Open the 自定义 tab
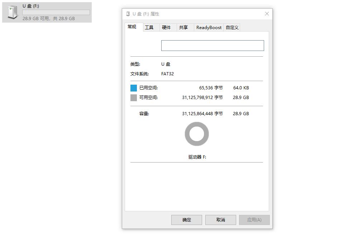Viewport: 339px width, 235px height. point(232,27)
